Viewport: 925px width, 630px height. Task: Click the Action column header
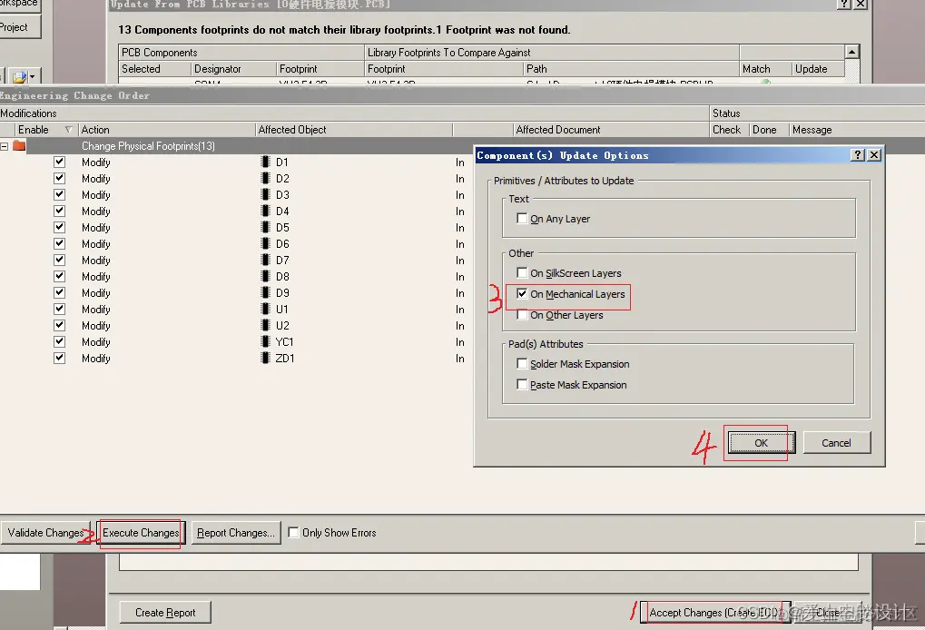(x=167, y=130)
